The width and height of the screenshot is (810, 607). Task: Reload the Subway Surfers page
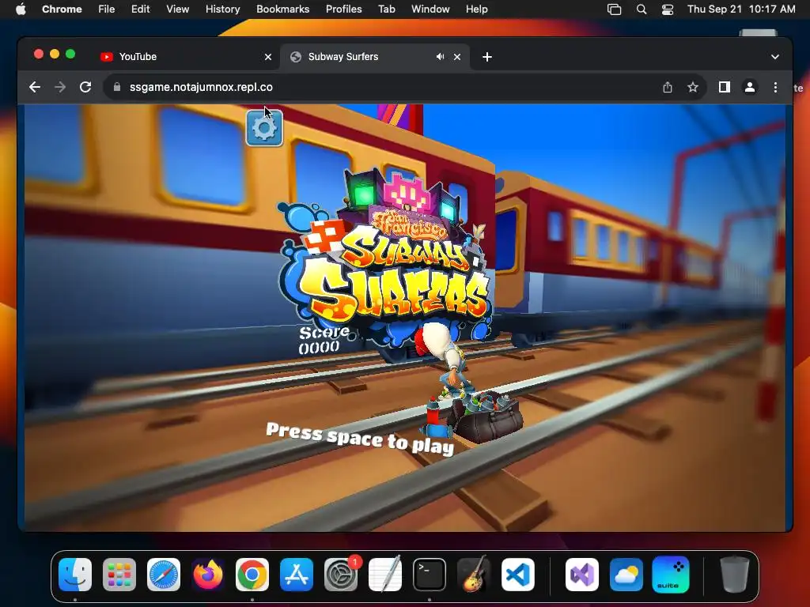tap(85, 87)
